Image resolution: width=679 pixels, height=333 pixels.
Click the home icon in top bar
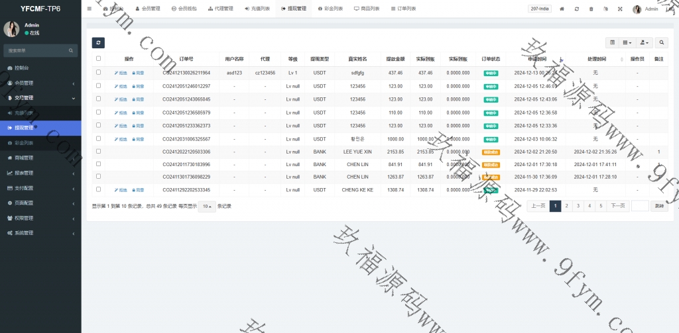tap(562, 9)
